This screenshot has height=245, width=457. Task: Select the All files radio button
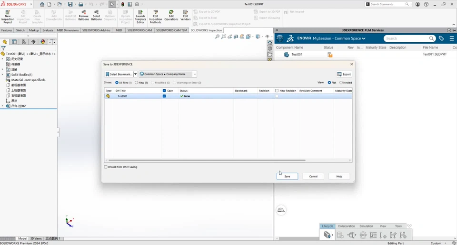(x=117, y=83)
